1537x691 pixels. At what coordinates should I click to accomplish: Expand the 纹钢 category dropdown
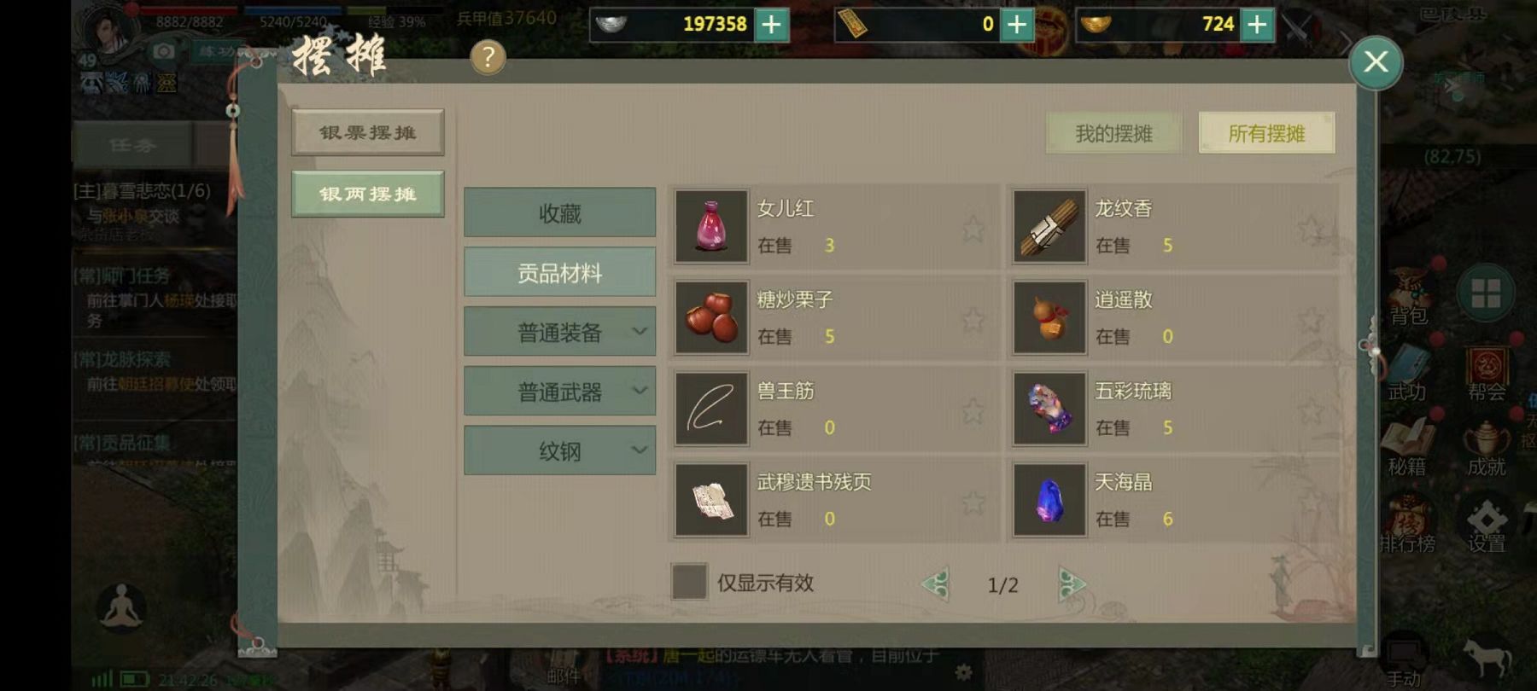560,450
